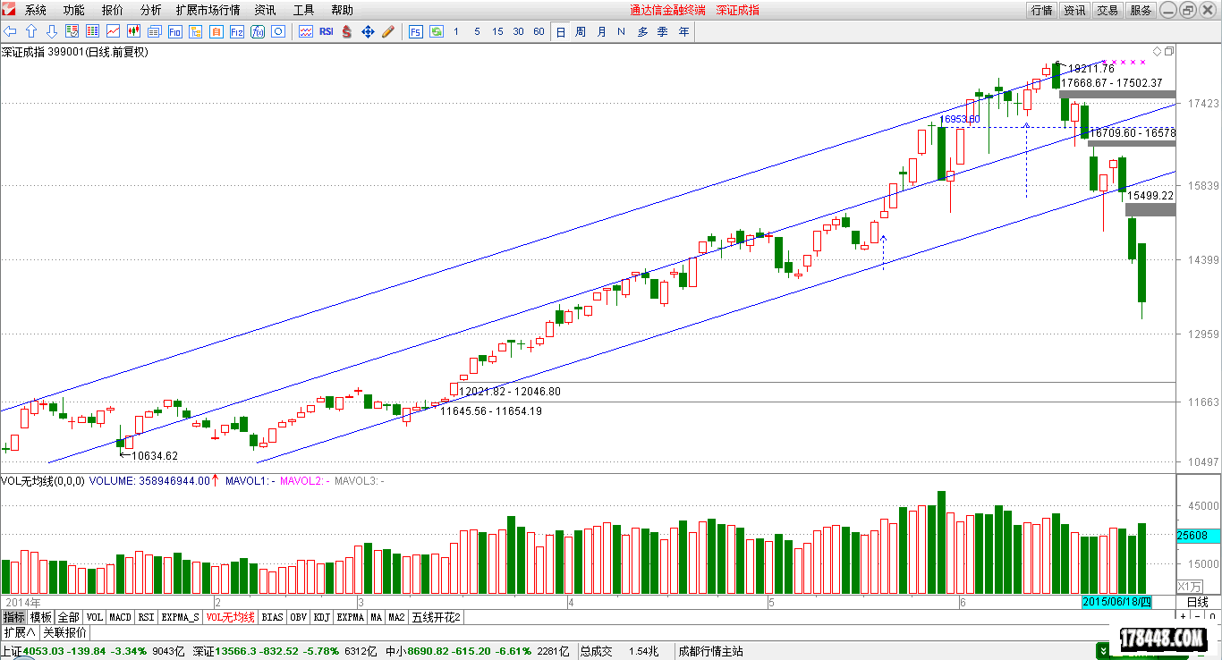Select the 月 monthly period toggle

tap(601, 31)
